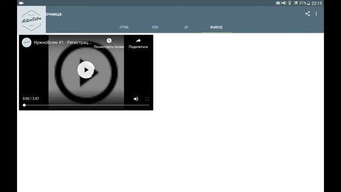Open the JS tab
Screen dimensions: 341x192
pyautogui.click(x=185, y=27)
